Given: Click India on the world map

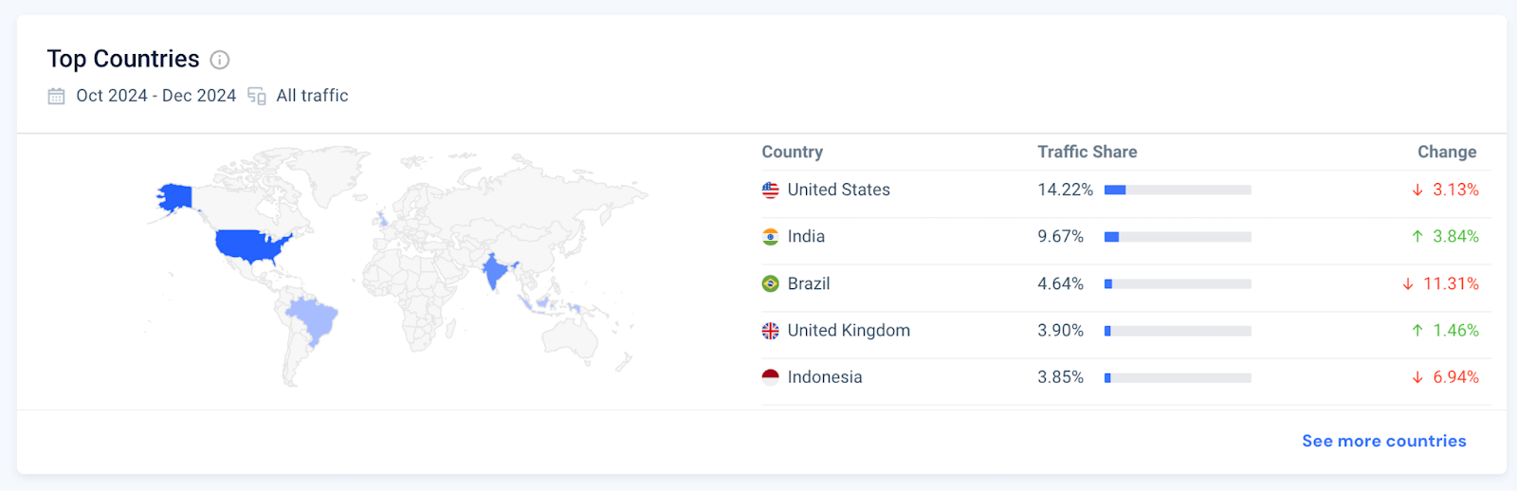Looking at the screenshot, I should (495, 271).
